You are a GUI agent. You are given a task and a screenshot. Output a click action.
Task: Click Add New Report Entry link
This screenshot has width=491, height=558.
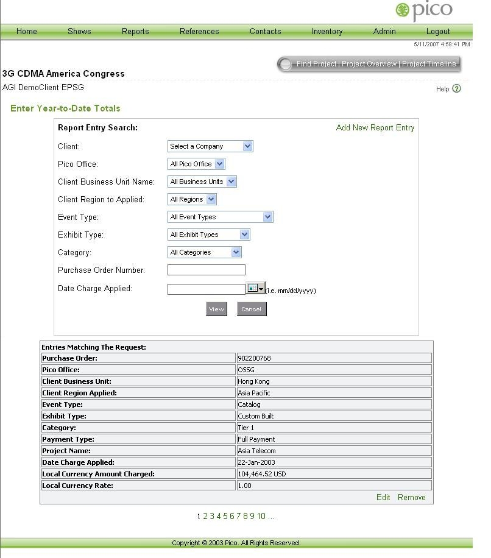(x=375, y=128)
